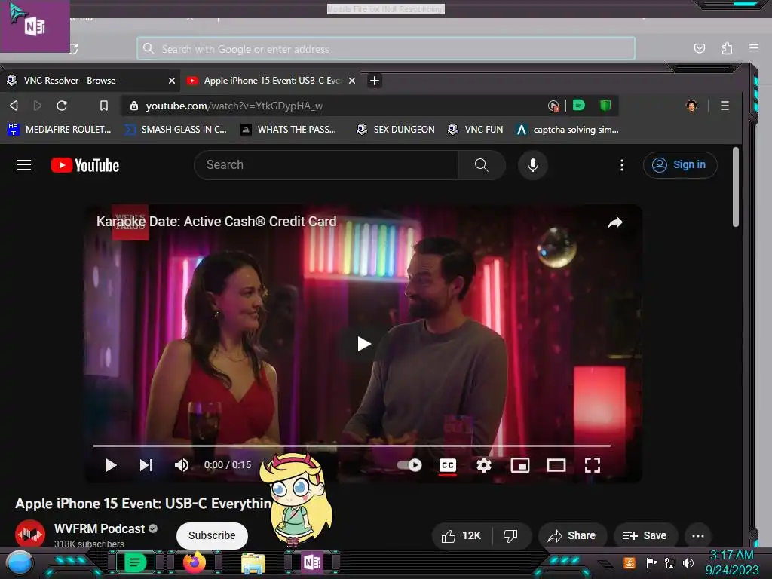Close the VNC Resolver tab
772x579 pixels.
tap(172, 80)
